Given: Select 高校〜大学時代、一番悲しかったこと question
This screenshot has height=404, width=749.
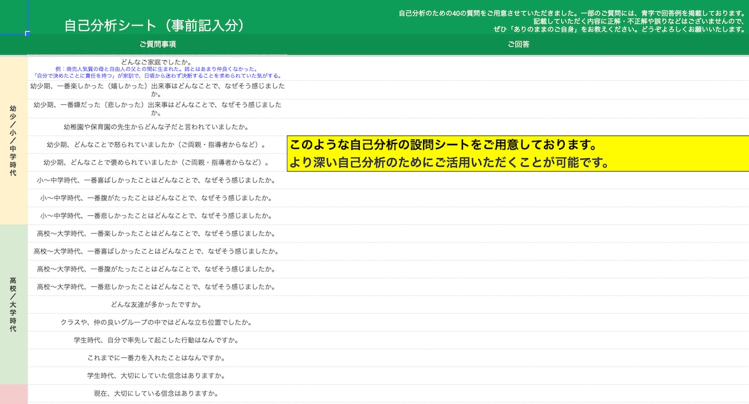Looking at the screenshot, I should (x=157, y=287).
